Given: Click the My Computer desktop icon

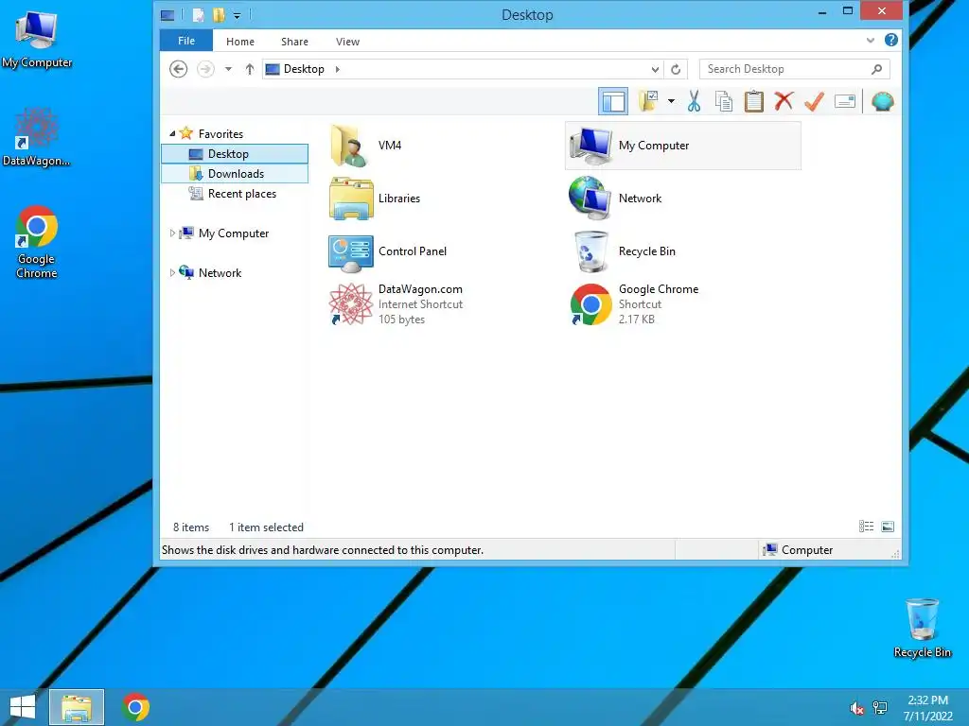Looking at the screenshot, I should tap(37, 40).
